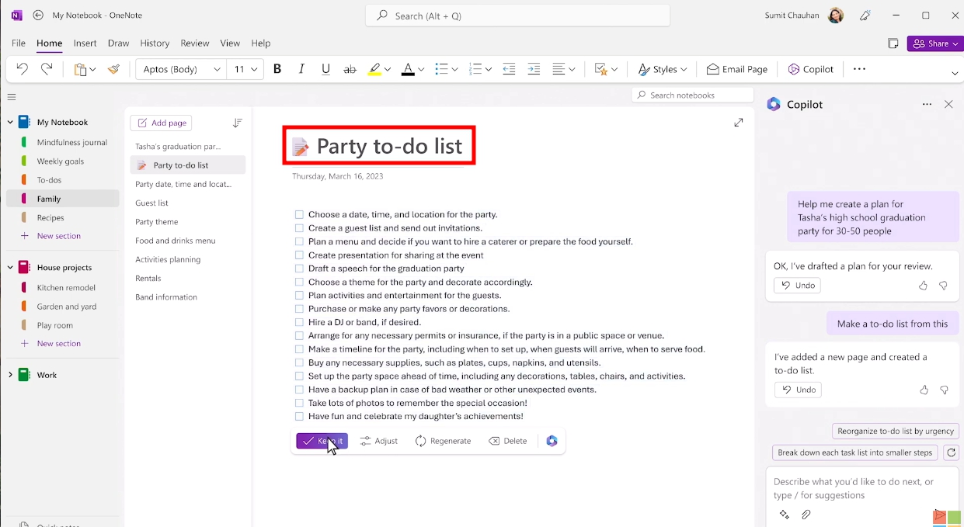The height and width of the screenshot is (527, 964).
Task: Expand the tags dropdown arrow
Action: tap(614, 69)
